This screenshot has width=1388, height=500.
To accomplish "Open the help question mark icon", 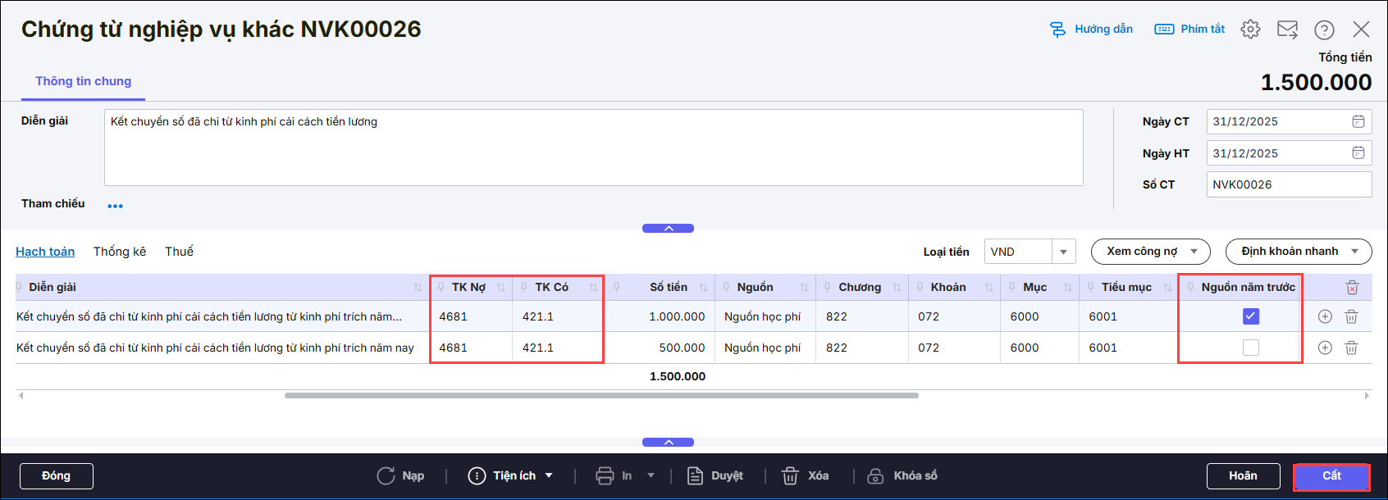I will coord(1324,30).
